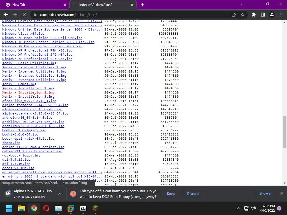Open the Xenix - Installation 2.img link
This screenshot has height=215, width=287.
[28, 92]
